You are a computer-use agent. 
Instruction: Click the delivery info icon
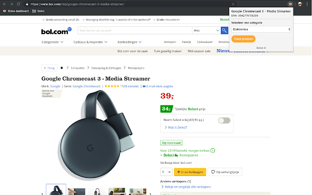click(213, 150)
